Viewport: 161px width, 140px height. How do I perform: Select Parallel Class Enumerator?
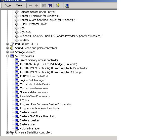click(x=35, y=96)
